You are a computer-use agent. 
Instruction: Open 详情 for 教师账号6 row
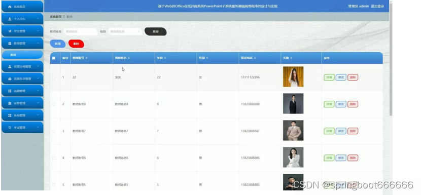329,158
